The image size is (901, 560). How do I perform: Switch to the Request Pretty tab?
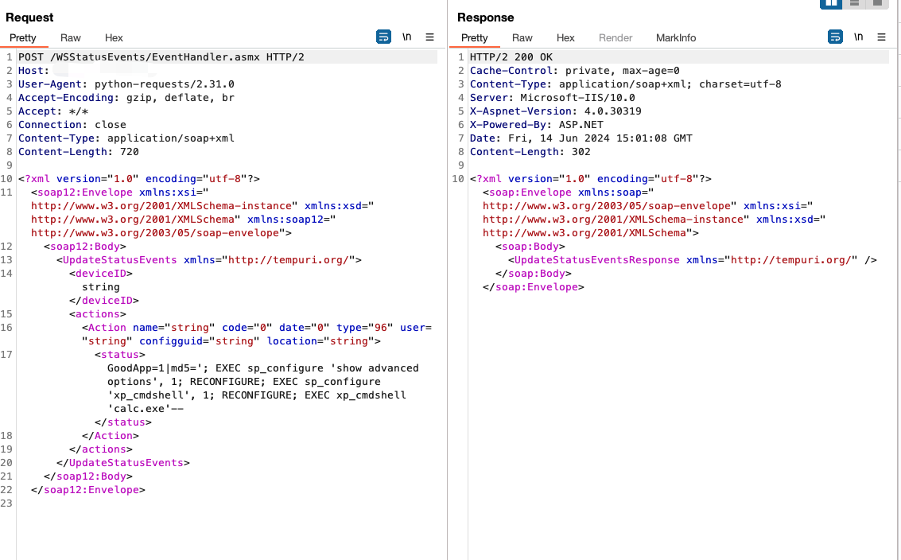point(23,38)
